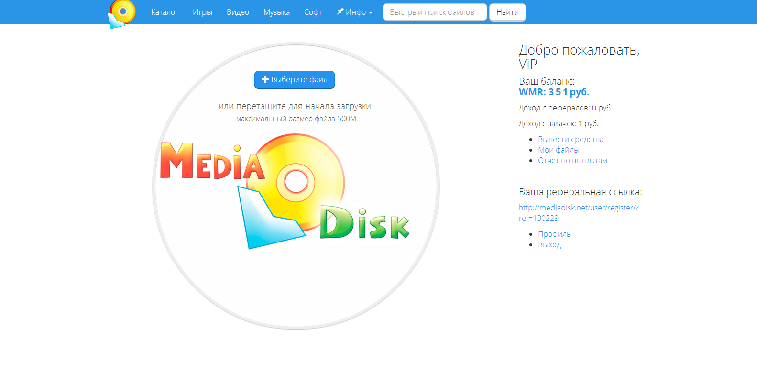Focus the Быстрый поиск файлов search field
The height and width of the screenshot is (374, 757).
[x=435, y=12]
